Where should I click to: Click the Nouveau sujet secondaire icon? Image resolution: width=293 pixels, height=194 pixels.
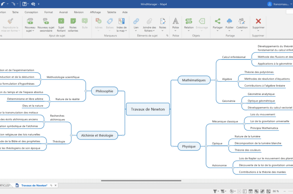[x=46, y=21]
